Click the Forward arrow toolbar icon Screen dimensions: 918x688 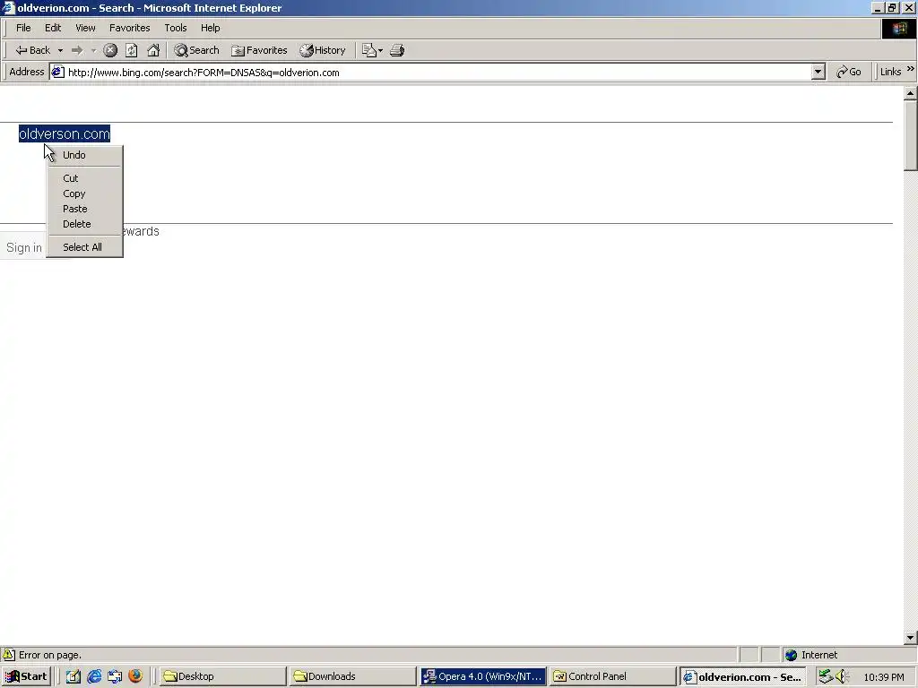77,50
